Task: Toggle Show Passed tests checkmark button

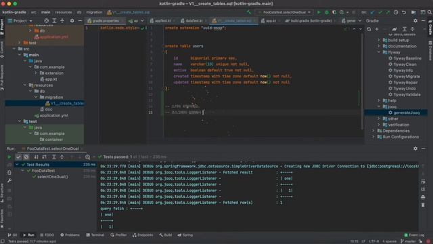Action: click(x=18, y=157)
